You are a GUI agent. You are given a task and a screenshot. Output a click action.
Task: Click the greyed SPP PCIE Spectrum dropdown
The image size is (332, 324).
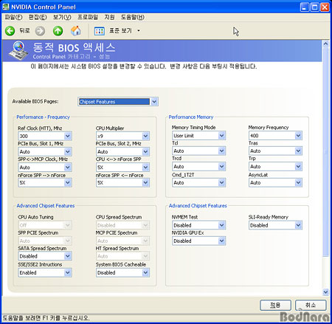tap(45, 241)
